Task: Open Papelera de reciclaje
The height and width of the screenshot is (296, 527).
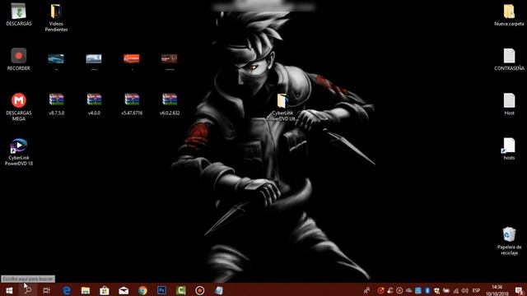Action: 509,241
